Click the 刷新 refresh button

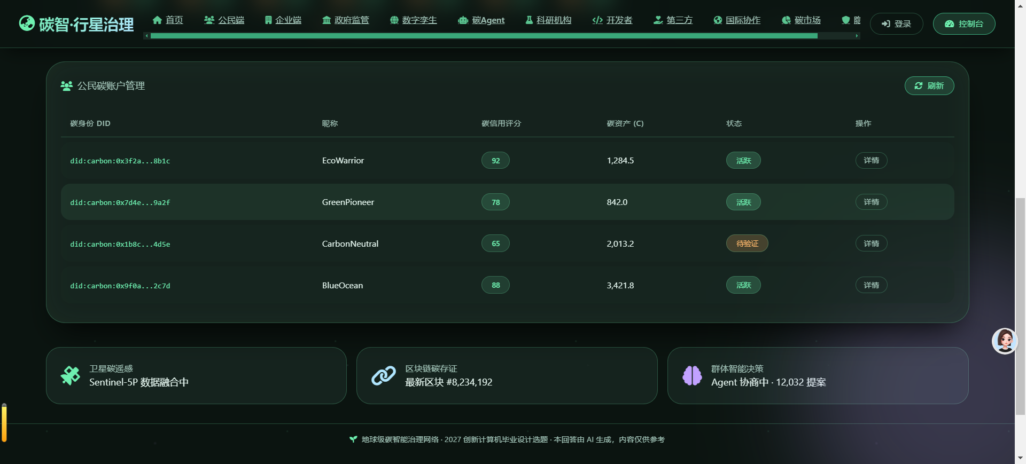[929, 85]
